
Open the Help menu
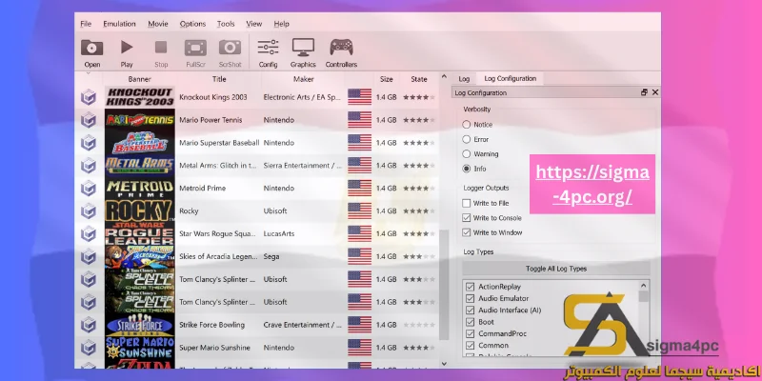[281, 24]
